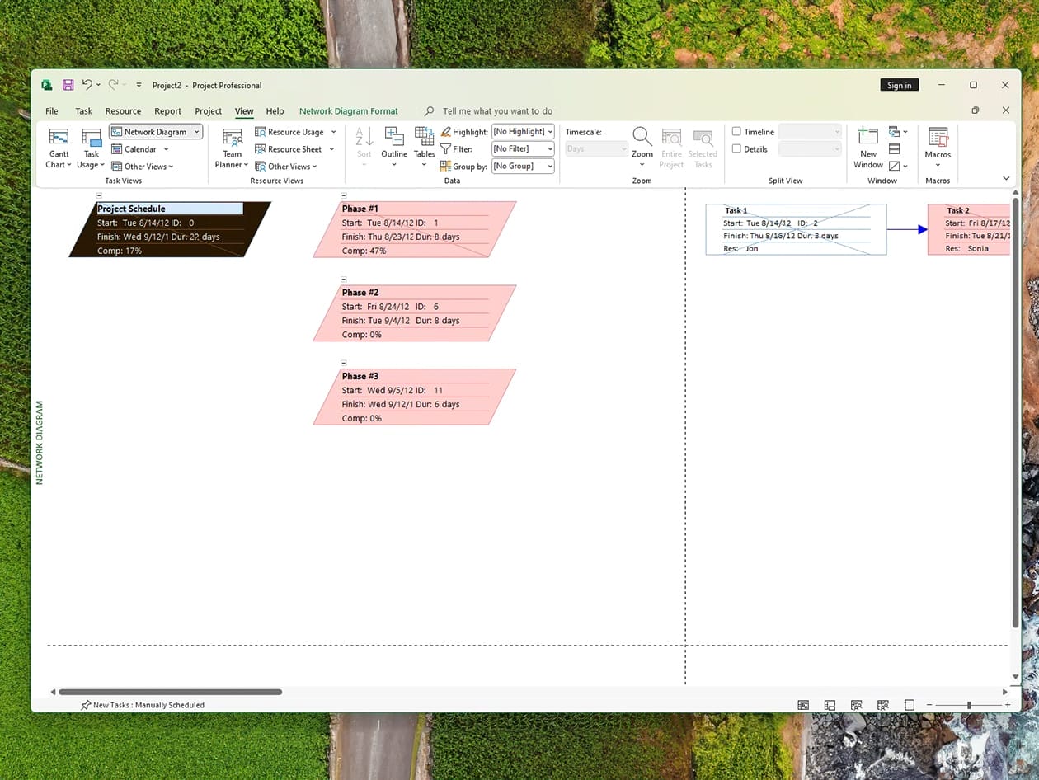Click the Outline icon
The width and height of the screenshot is (1039, 780).
click(x=394, y=137)
